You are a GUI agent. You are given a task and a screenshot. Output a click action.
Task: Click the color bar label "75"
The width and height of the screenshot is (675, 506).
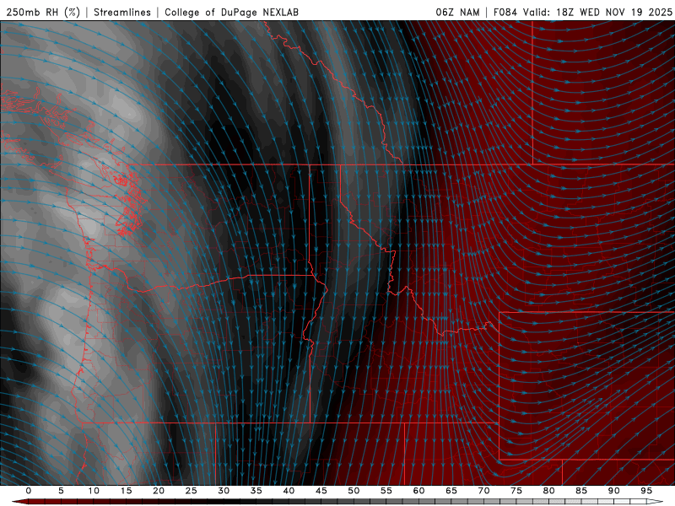pos(516,491)
